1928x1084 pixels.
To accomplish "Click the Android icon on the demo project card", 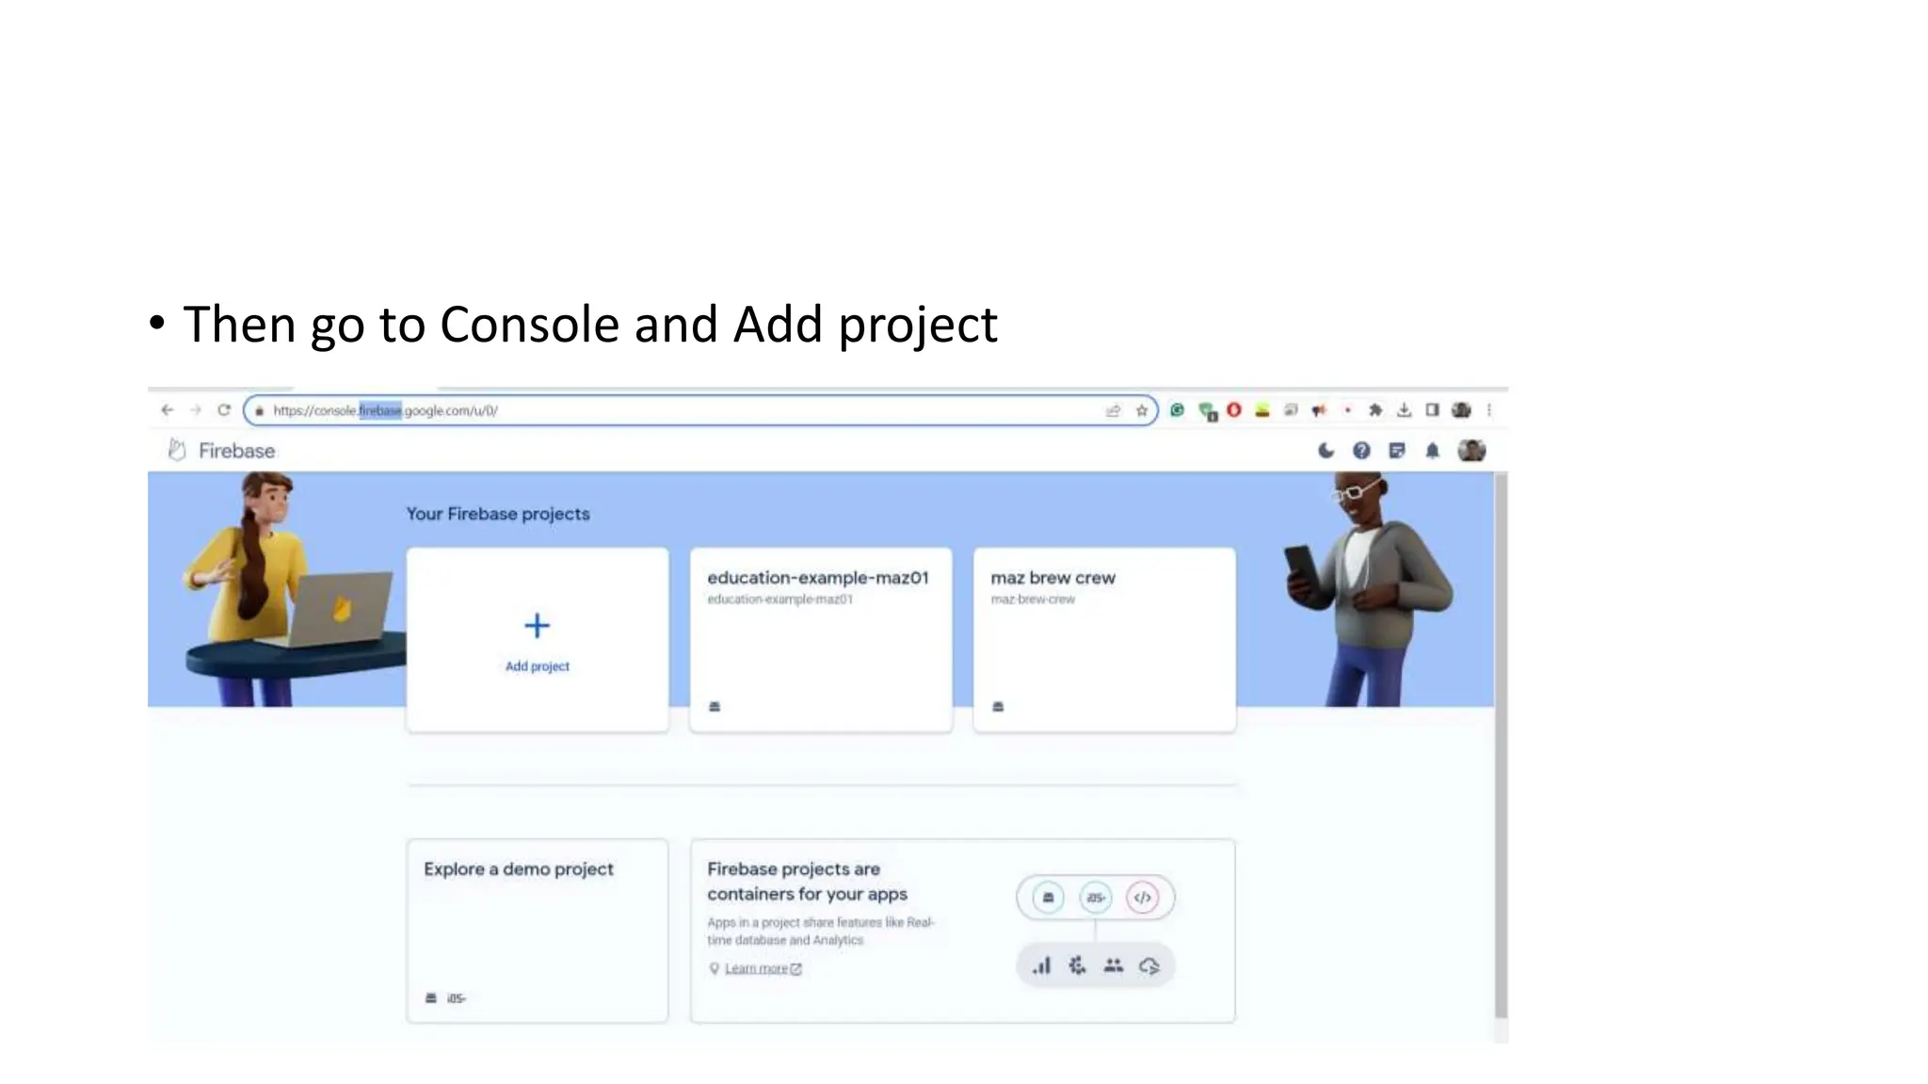I will (431, 997).
